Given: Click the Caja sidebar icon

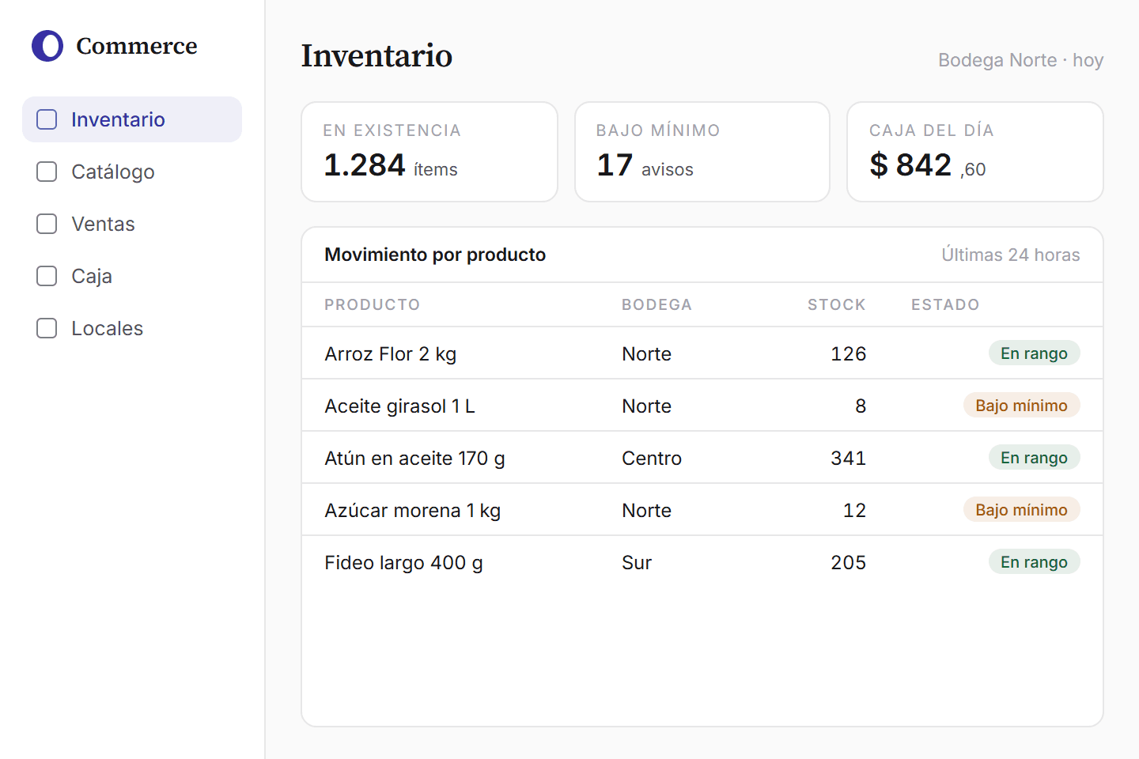Looking at the screenshot, I should tap(47, 276).
